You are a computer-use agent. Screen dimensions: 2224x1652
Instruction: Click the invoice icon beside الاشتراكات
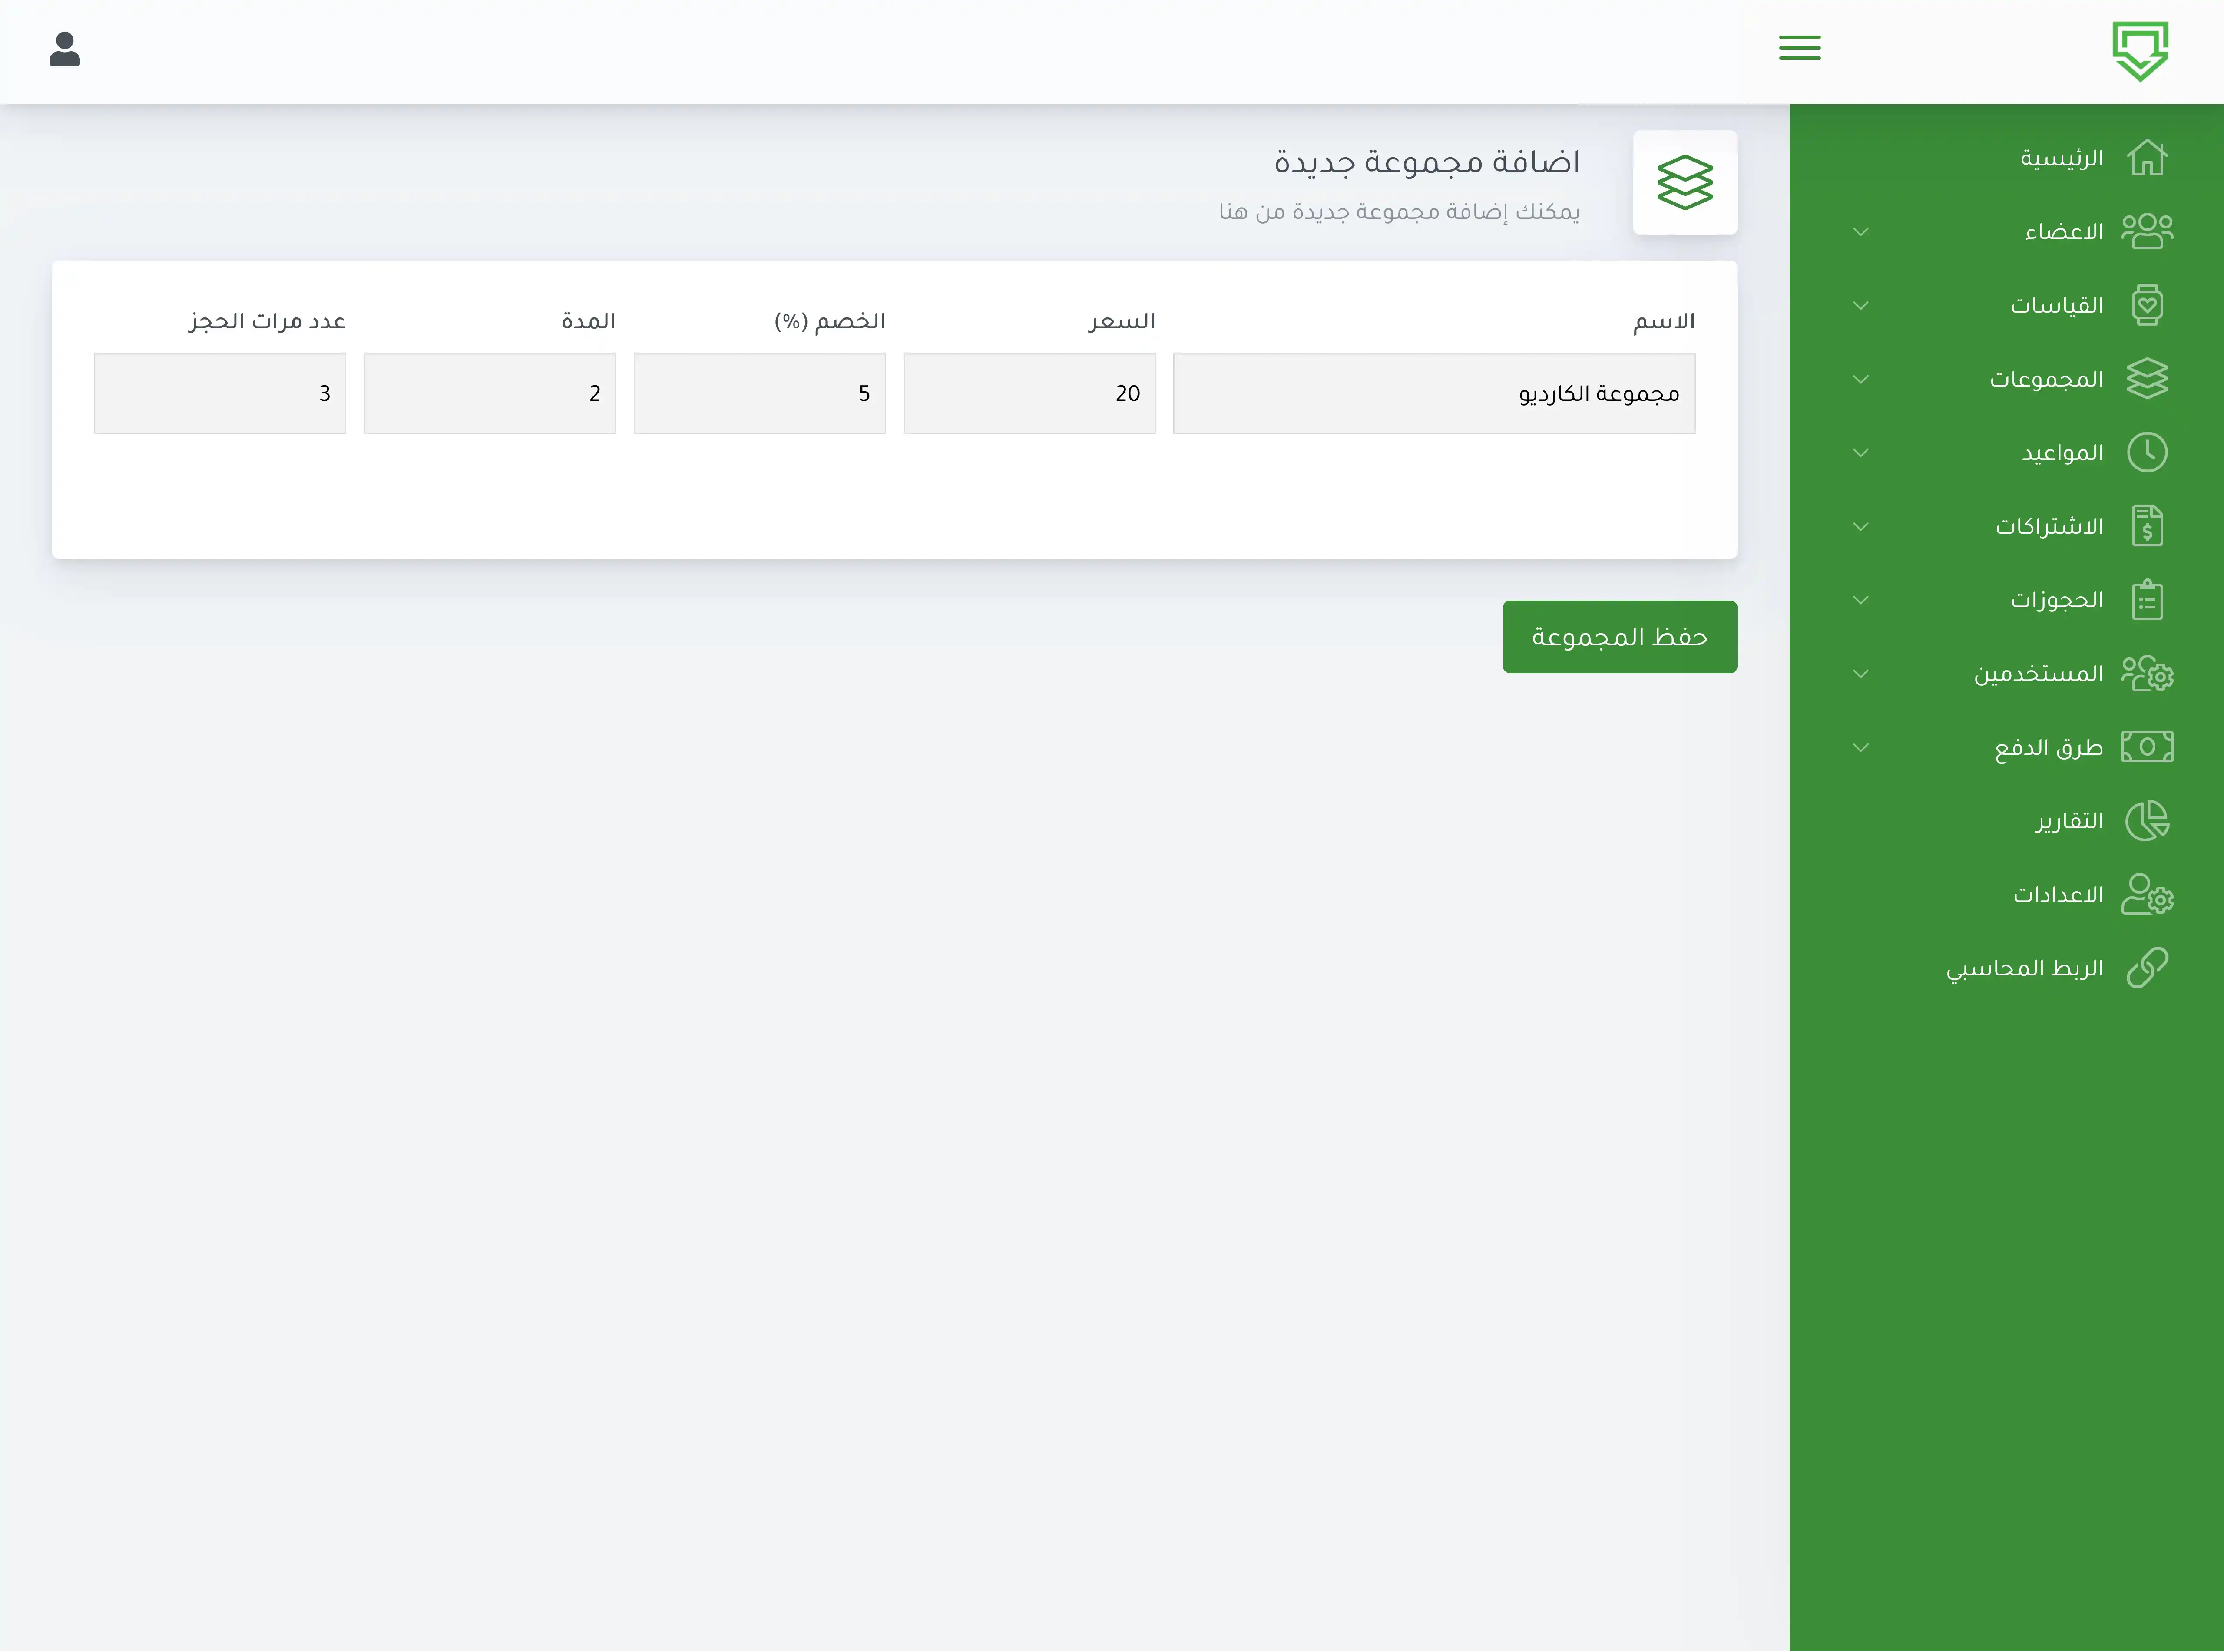2147,526
